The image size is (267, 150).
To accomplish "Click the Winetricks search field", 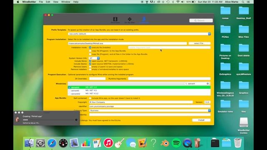I will coord(197,84).
